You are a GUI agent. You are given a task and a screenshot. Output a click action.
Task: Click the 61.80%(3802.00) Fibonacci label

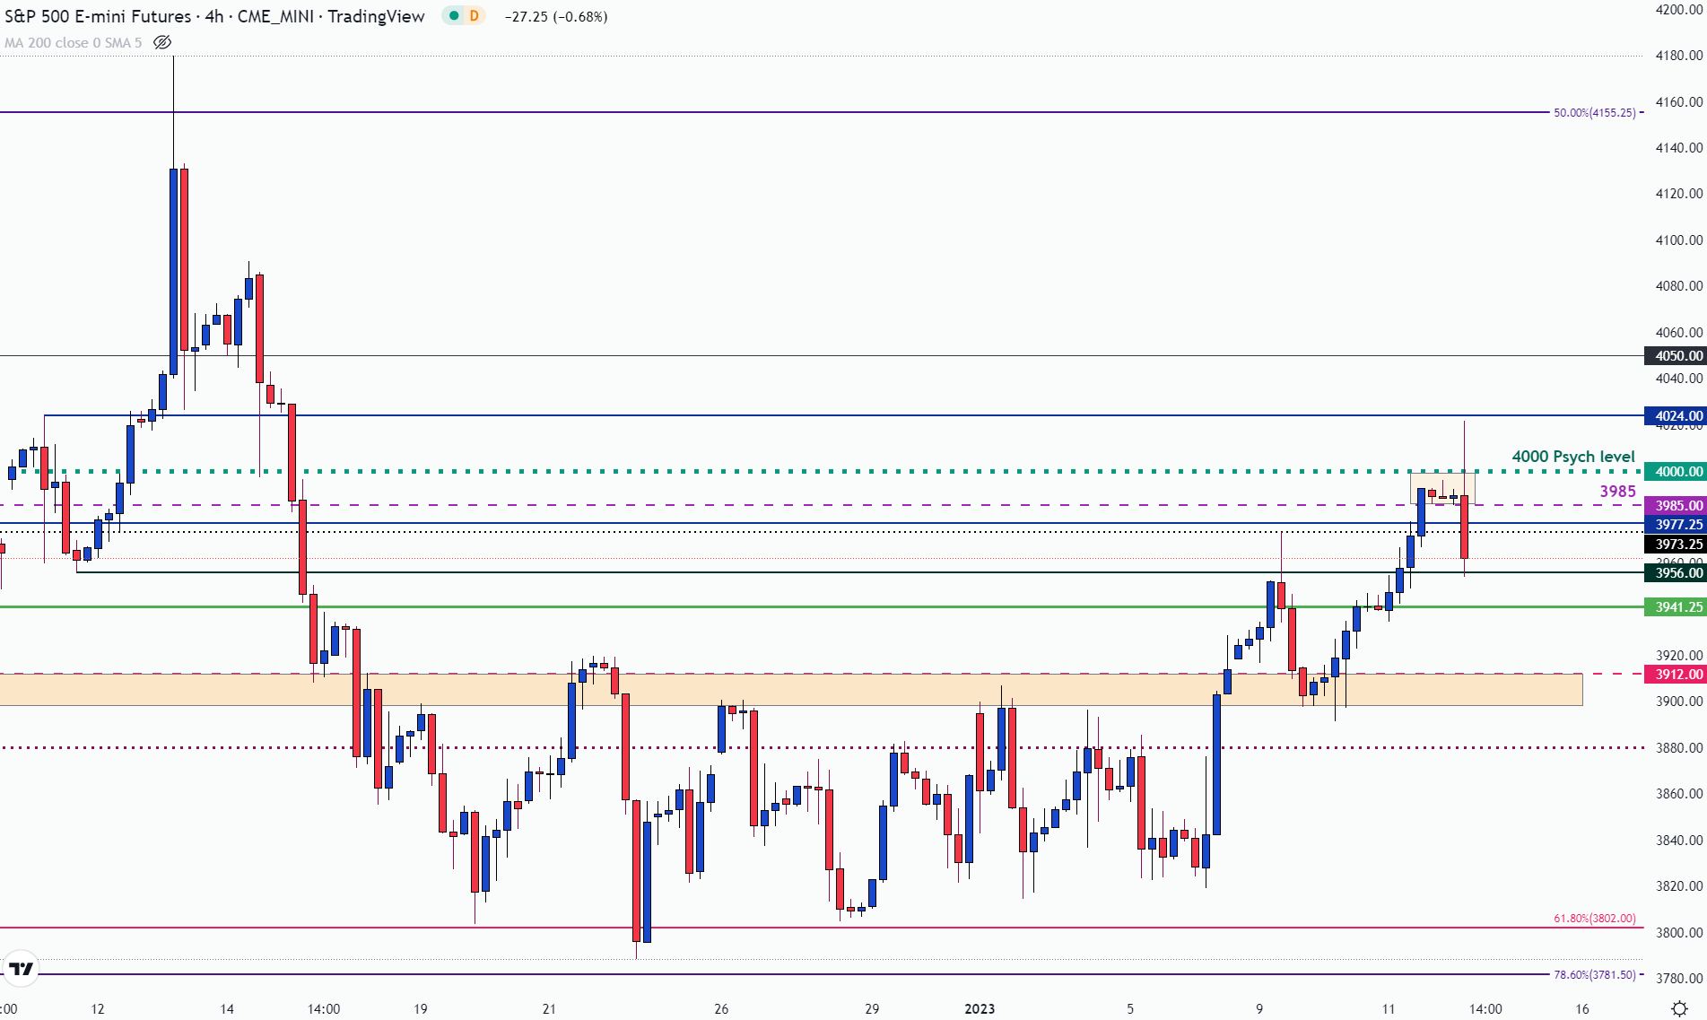(x=1595, y=918)
